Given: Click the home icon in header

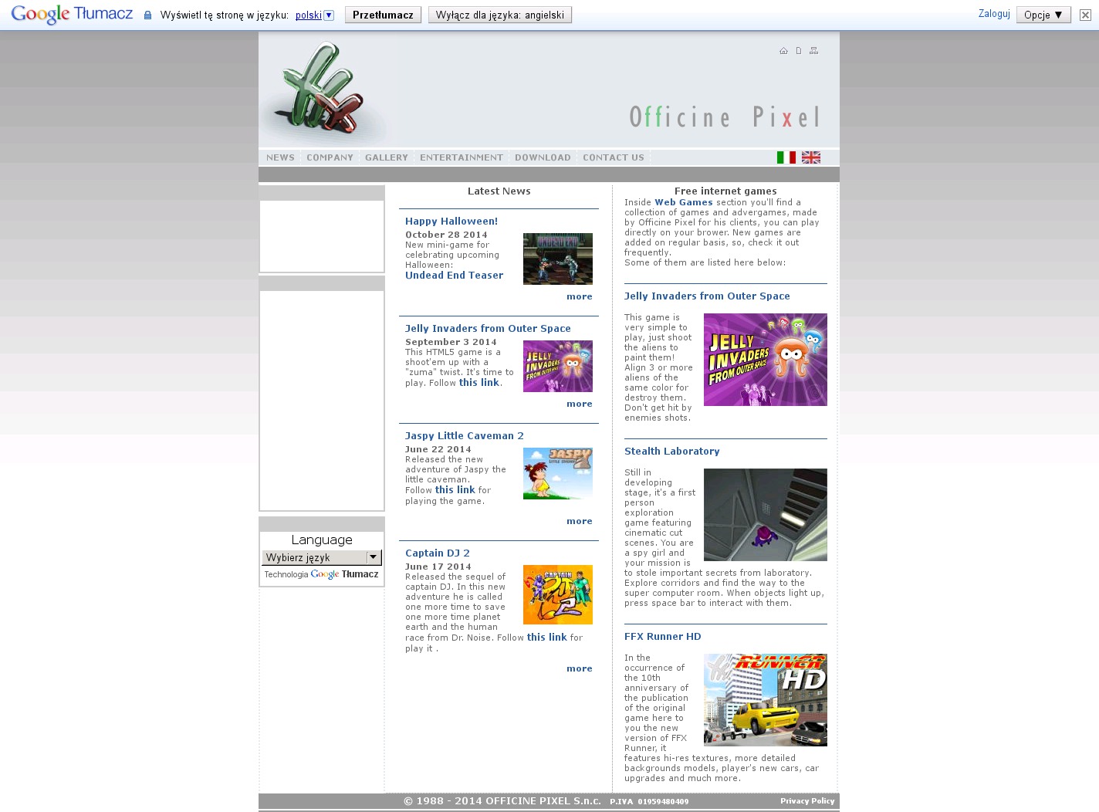Looking at the screenshot, I should [x=783, y=51].
